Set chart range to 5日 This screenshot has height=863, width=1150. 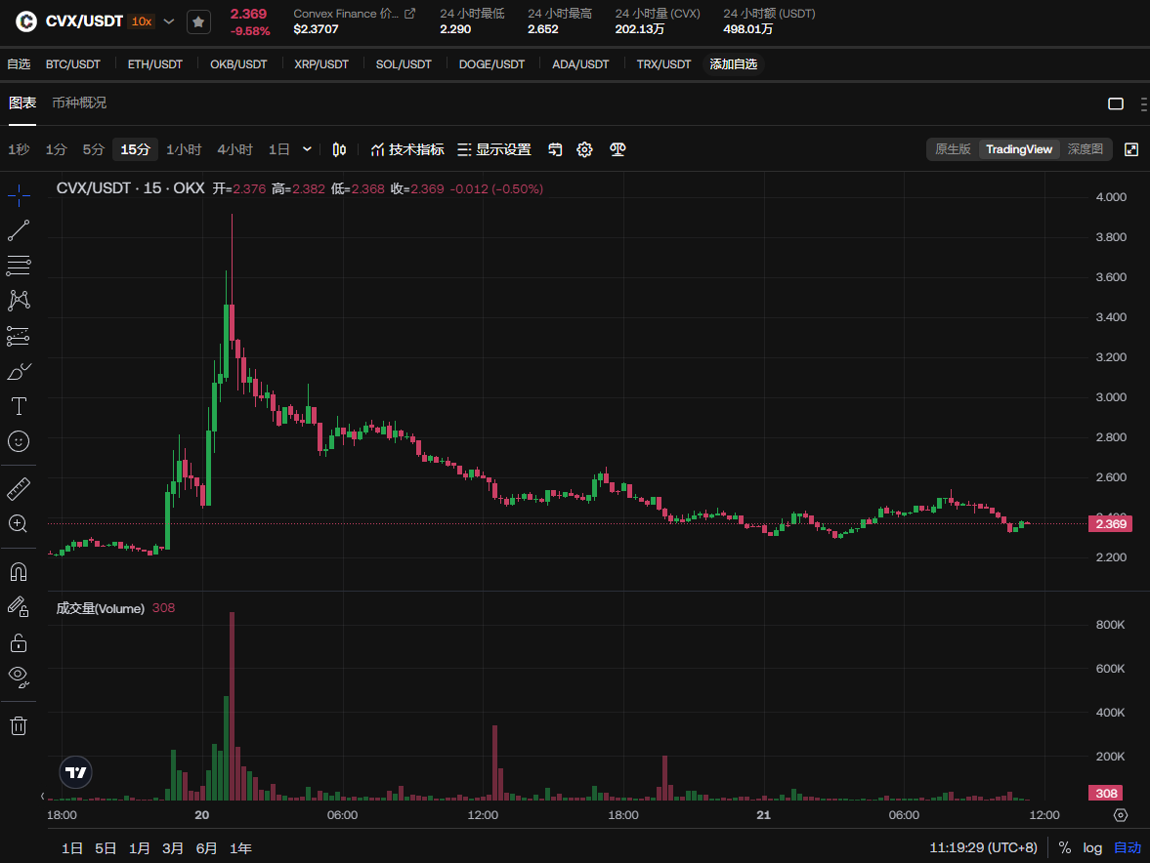tap(106, 848)
